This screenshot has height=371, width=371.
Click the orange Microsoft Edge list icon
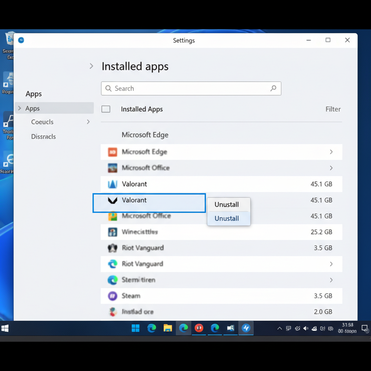click(x=113, y=152)
